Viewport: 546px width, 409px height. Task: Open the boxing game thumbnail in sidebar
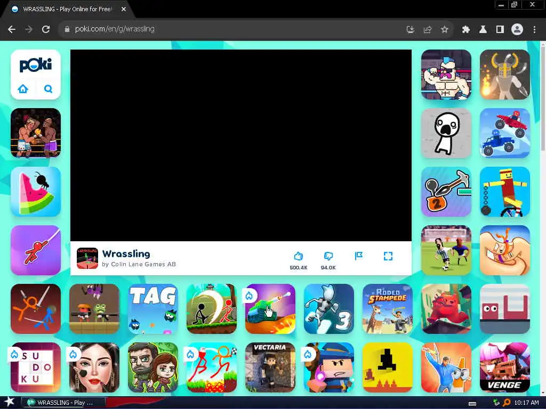point(36,133)
